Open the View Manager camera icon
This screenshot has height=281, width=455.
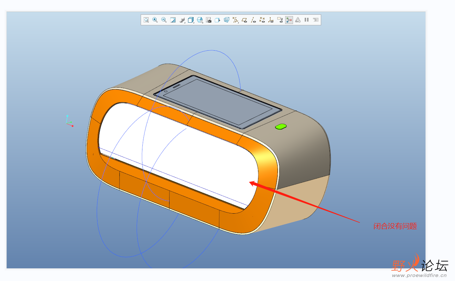point(209,20)
